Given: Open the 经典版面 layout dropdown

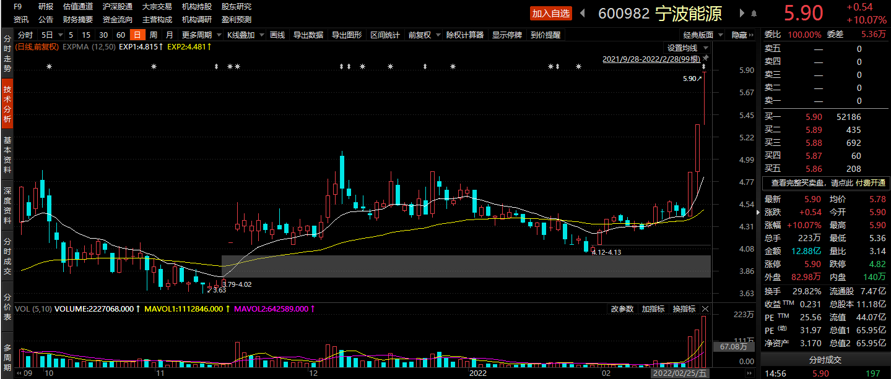Looking at the screenshot, I should tap(702, 35).
